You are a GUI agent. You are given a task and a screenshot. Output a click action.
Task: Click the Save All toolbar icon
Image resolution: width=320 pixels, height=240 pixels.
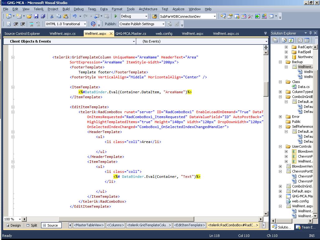(x=43, y=16)
